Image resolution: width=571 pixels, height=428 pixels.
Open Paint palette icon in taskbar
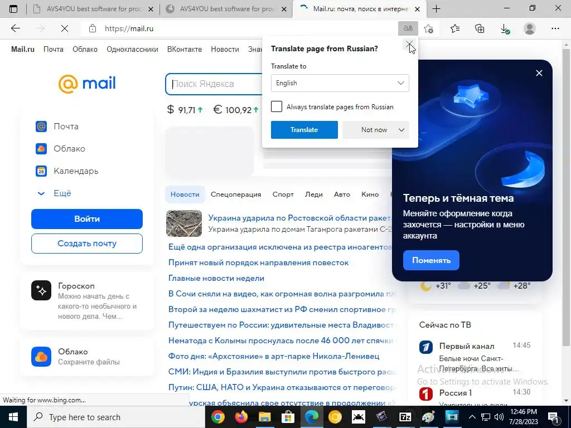[x=428, y=417]
